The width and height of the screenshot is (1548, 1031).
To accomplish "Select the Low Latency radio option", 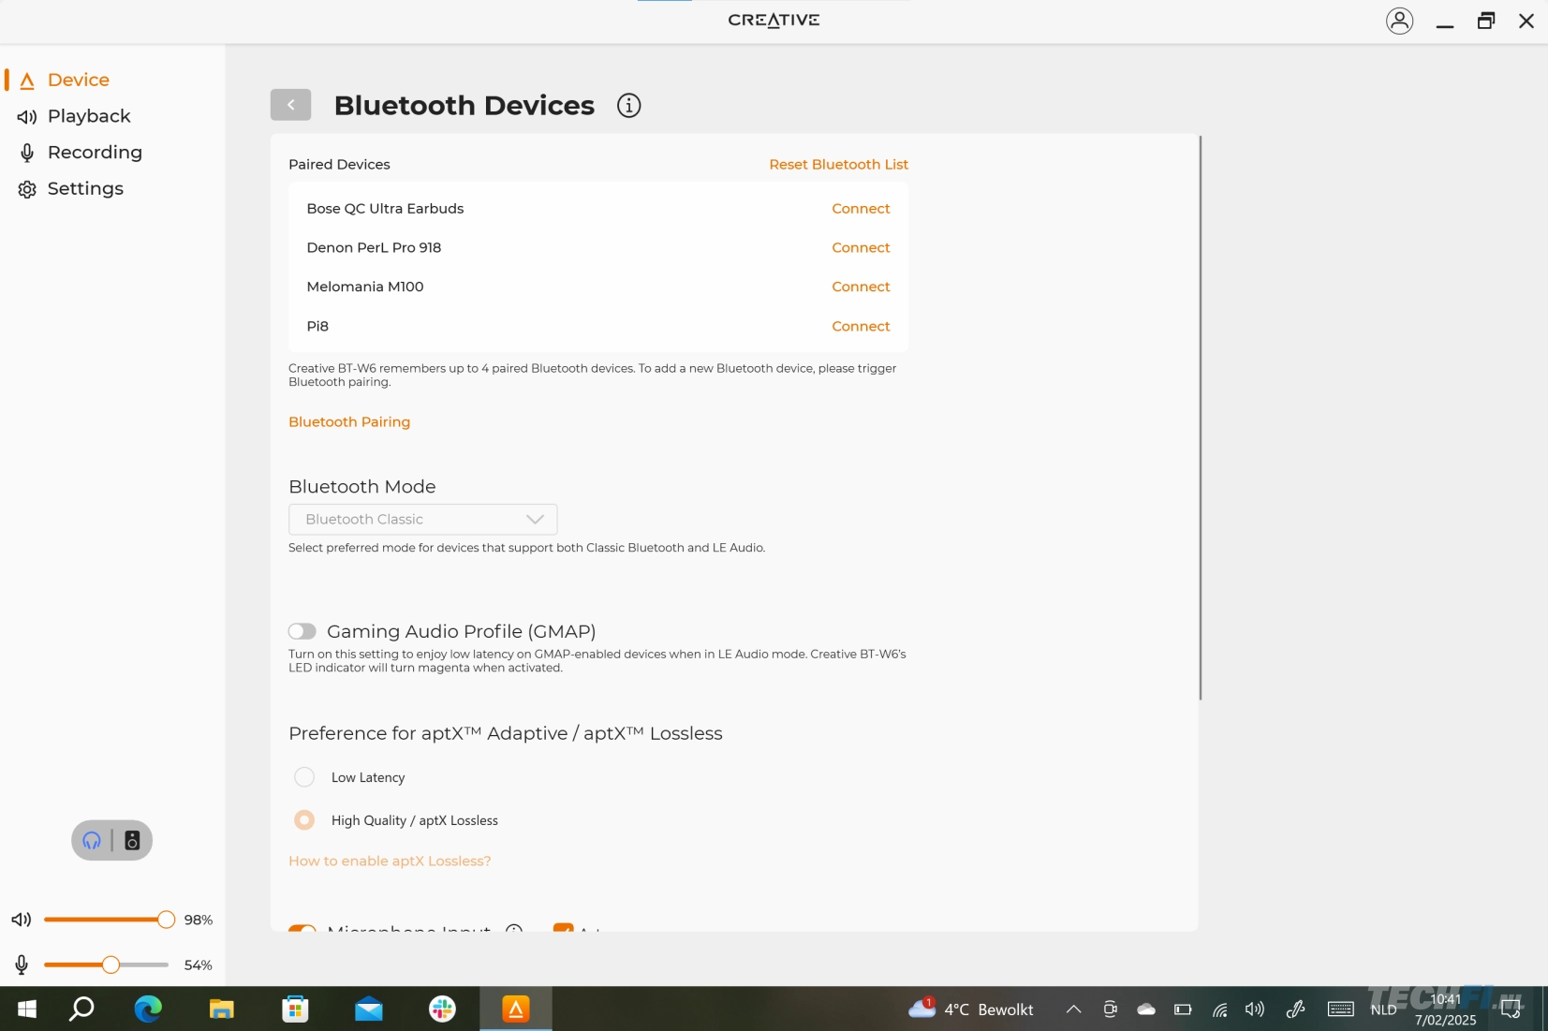I will click(304, 777).
